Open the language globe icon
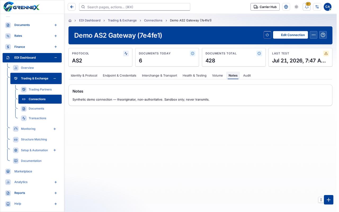339x212 pixels. [x=286, y=7]
